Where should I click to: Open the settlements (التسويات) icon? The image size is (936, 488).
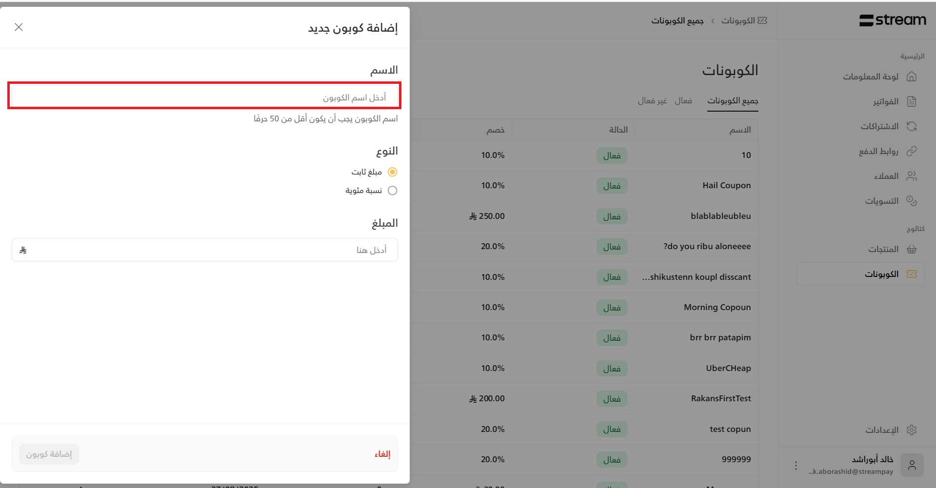pos(911,201)
